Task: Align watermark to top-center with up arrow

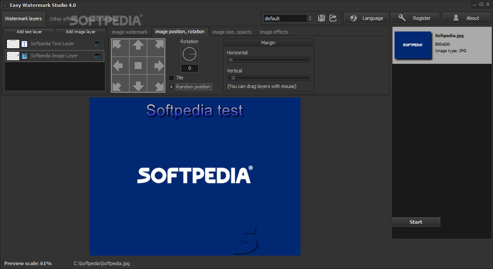Action: 138,48
